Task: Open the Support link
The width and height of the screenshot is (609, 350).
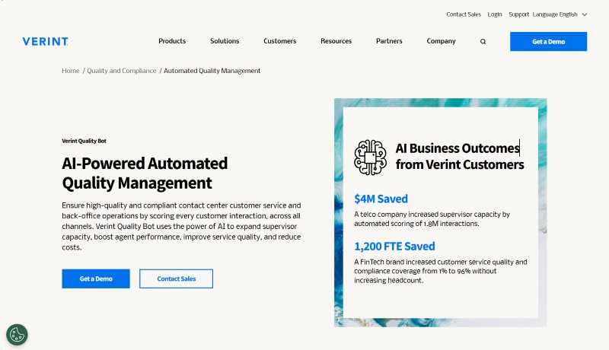Action: [x=519, y=14]
